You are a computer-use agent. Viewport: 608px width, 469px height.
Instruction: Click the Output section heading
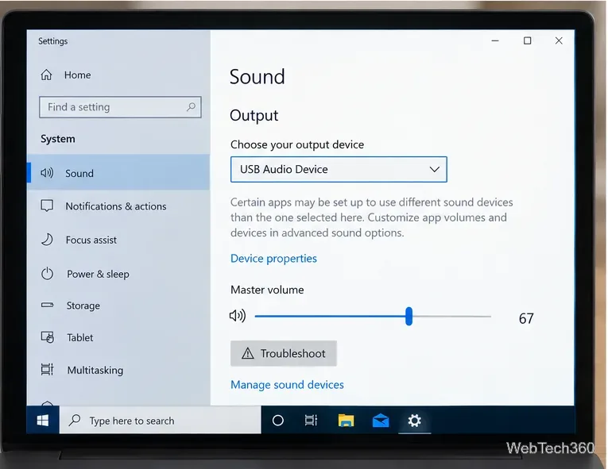(x=254, y=116)
